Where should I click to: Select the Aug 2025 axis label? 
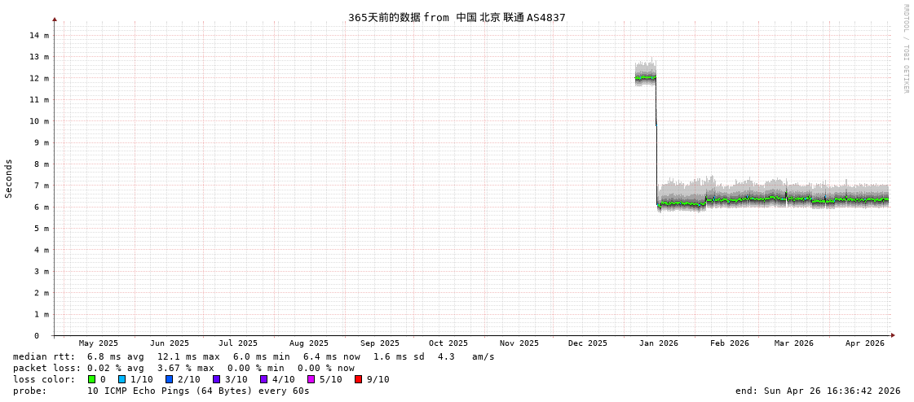pos(309,343)
